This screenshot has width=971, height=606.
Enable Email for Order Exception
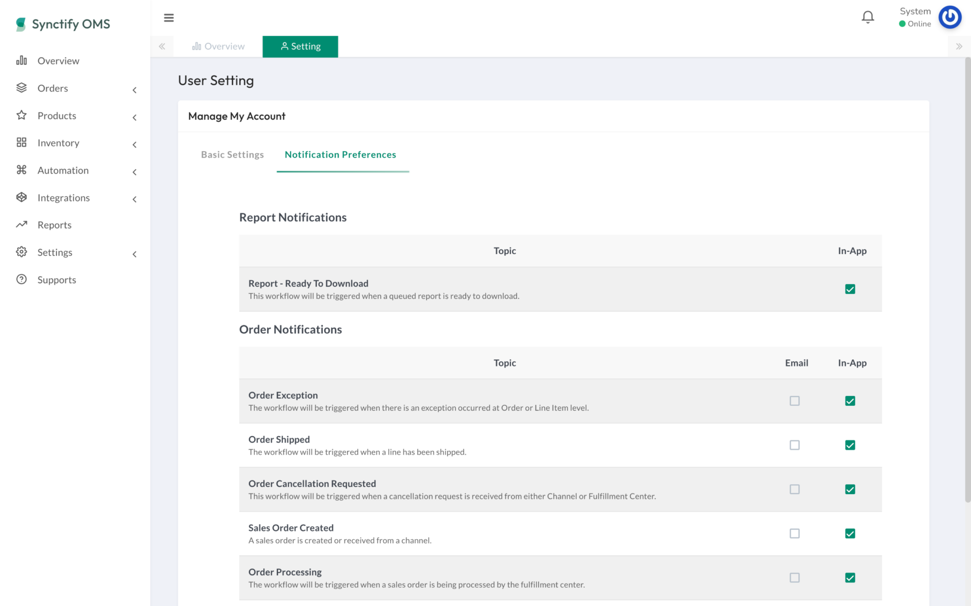pyautogui.click(x=795, y=401)
